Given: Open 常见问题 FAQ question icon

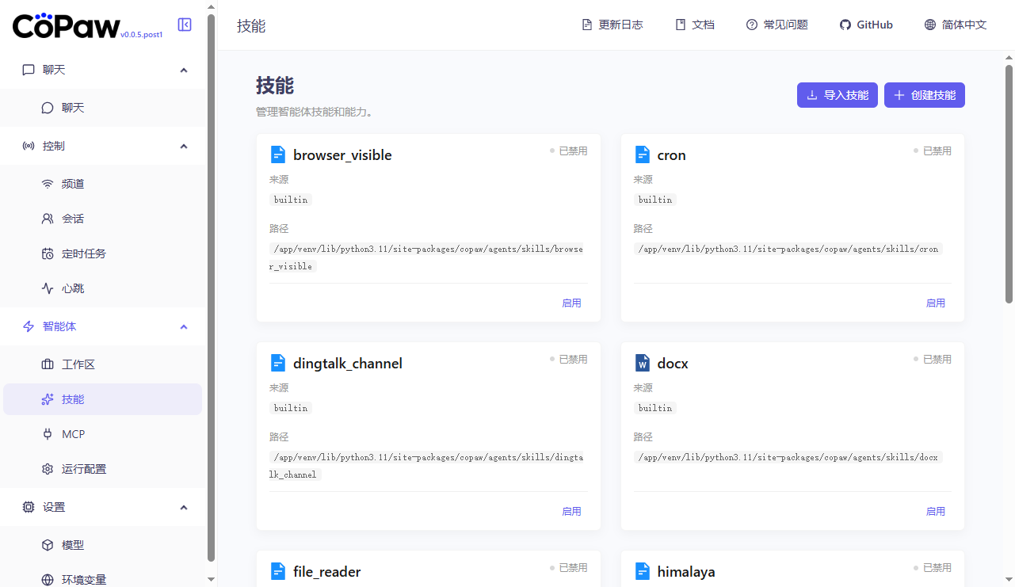Looking at the screenshot, I should (752, 25).
